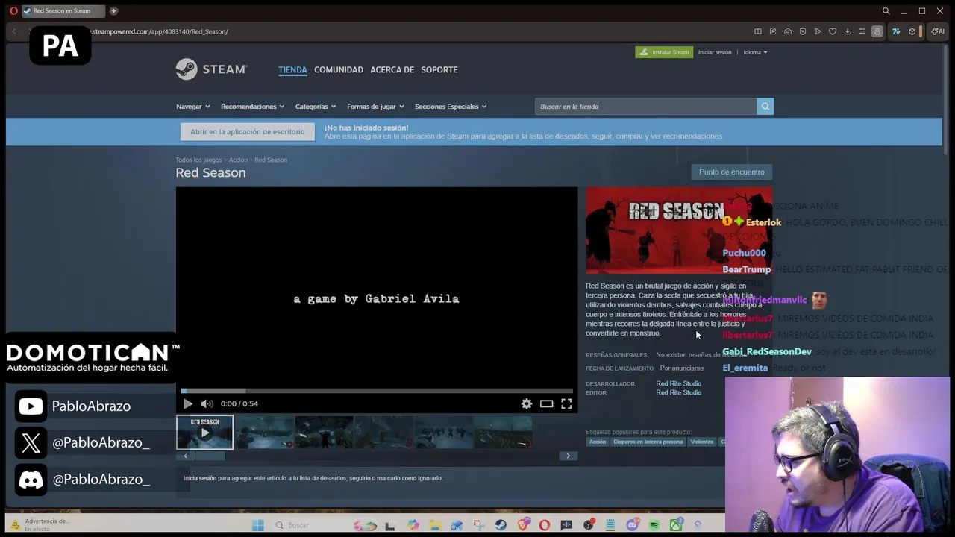Open the 7TV extension icon
Image resolution: width=955 pixels, height=537 pixels.
896,31
